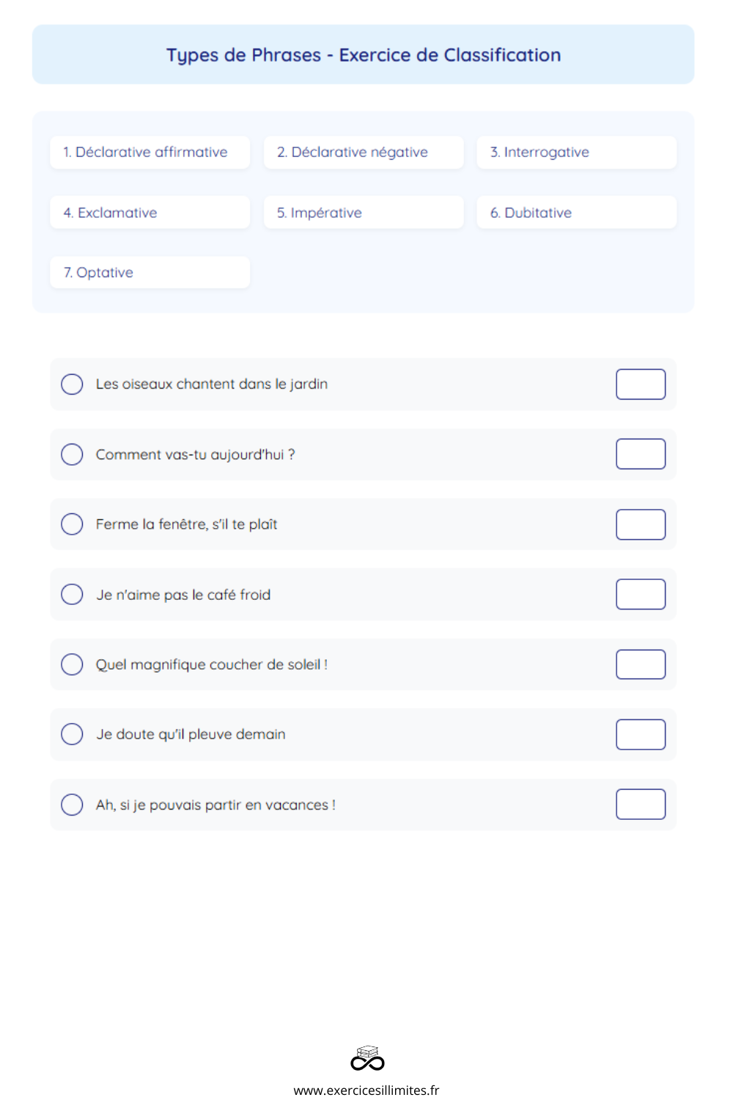
Task: Select the circle beside 'Comment vas-tu aujourd'hui ?'
Action: coord(72,454)
